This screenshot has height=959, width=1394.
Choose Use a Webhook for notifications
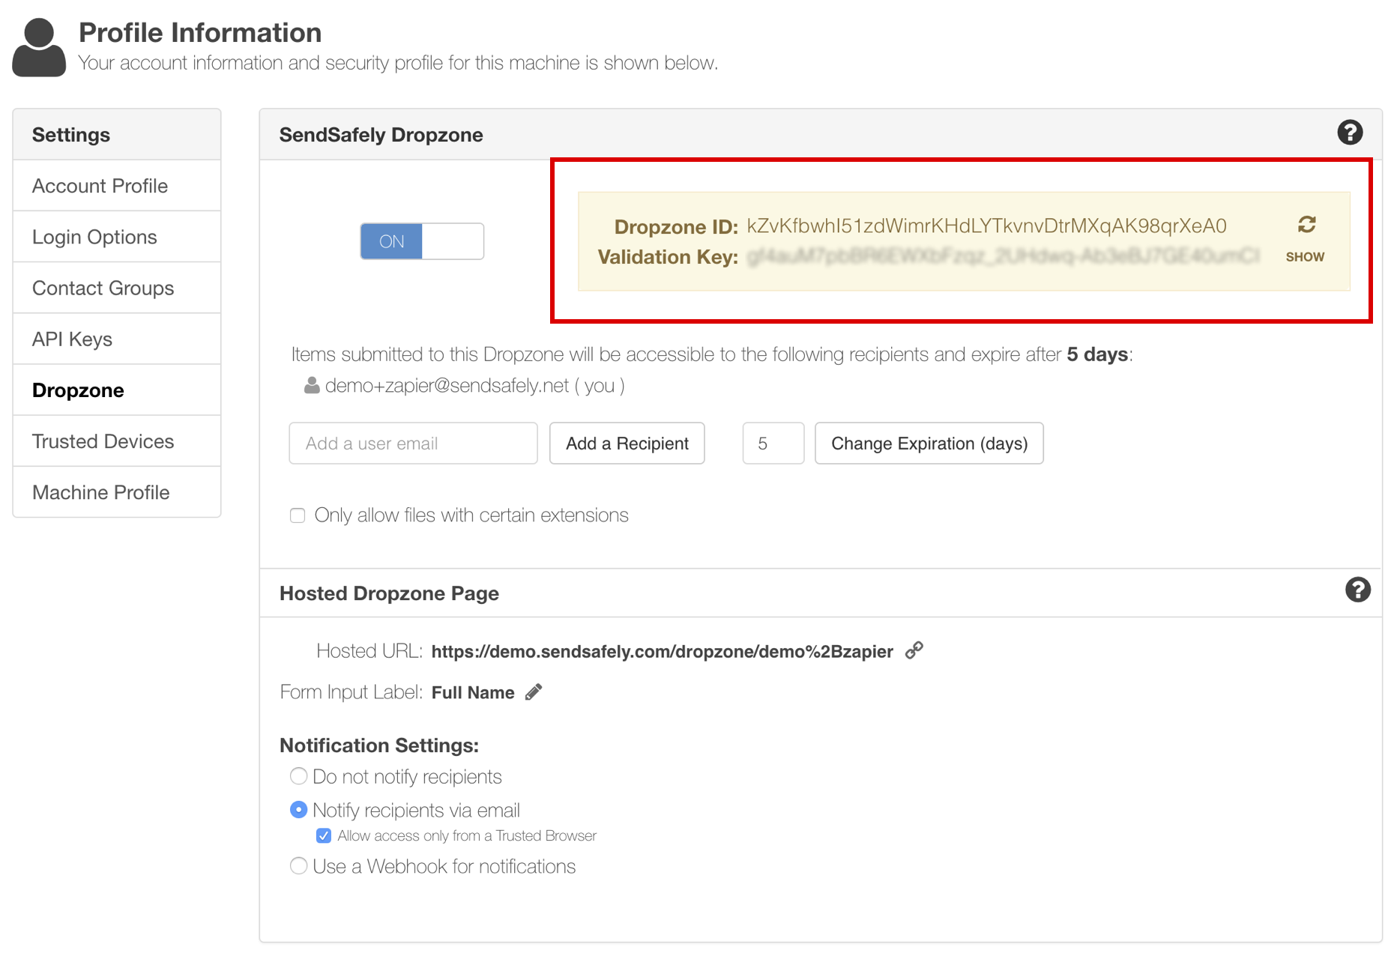coord(298,866)
